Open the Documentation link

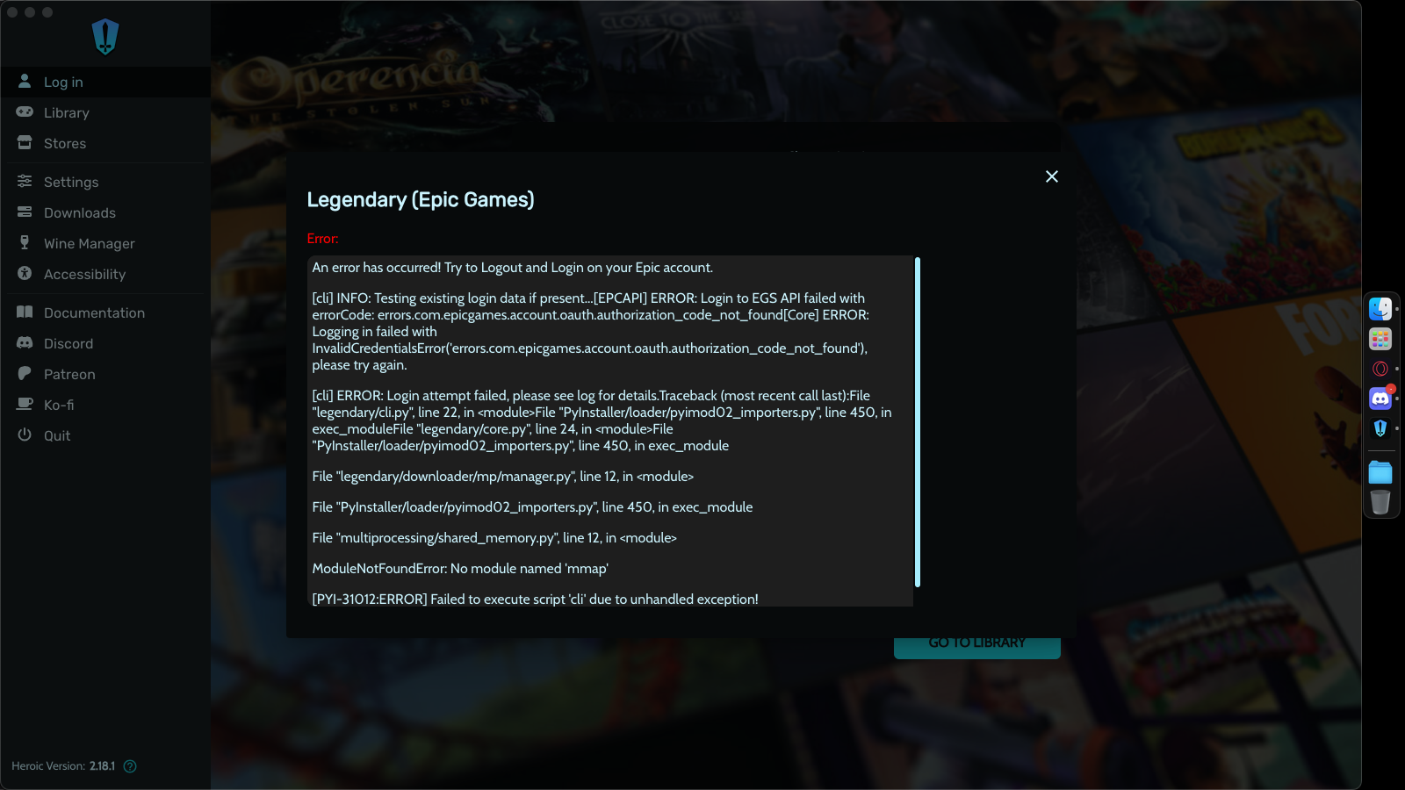tap(105, 312)
